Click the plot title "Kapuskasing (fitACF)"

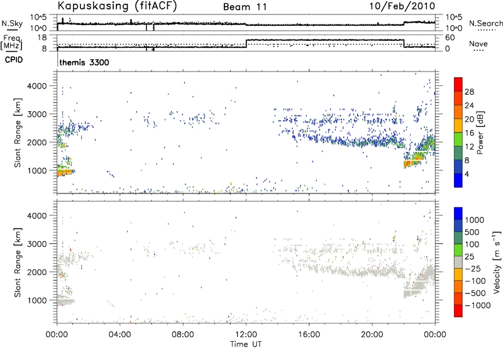click(117, 6)
